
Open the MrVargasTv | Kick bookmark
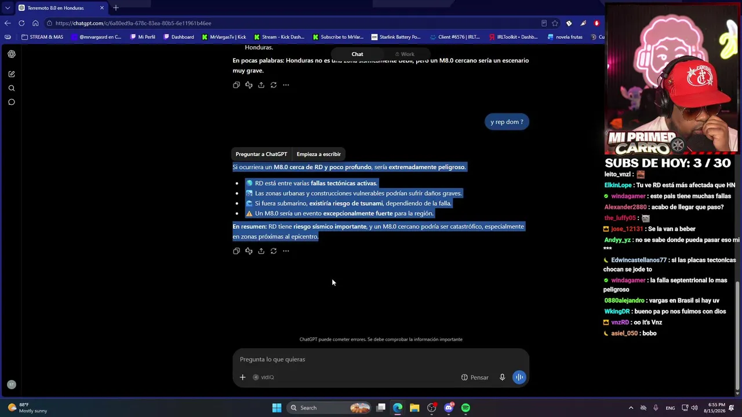coord(224,37)
